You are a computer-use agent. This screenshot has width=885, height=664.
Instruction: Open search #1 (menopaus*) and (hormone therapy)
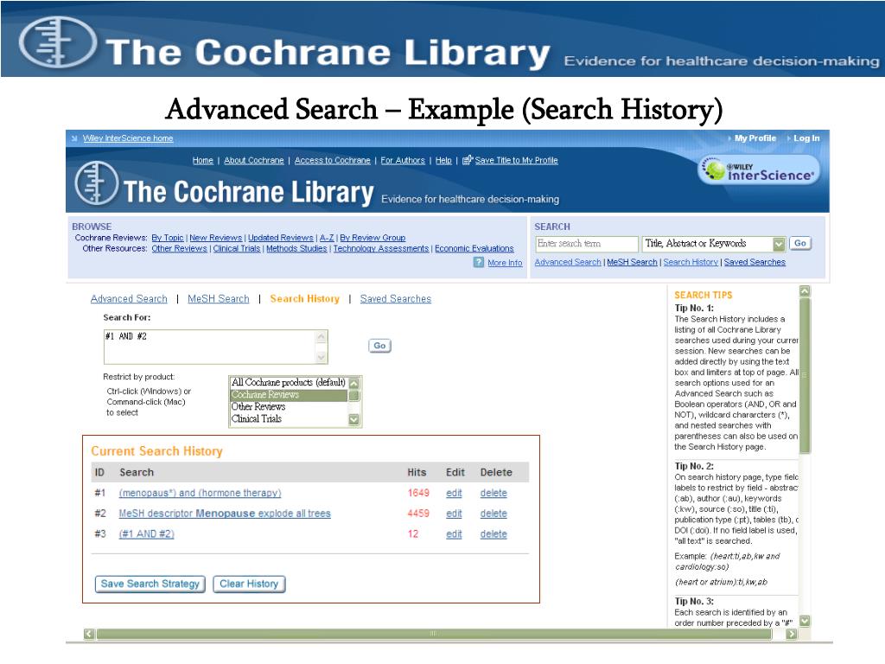click(200, 493)
